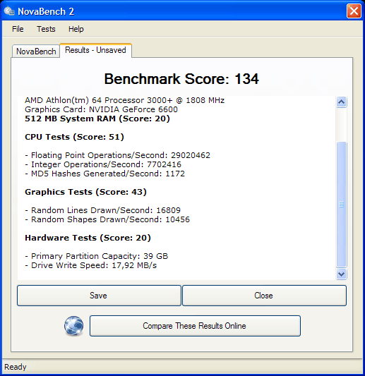Image resolution: width=365 pixels, height=376 pixels.
Task: Open the File menu
Action: (x=18, y=29)
